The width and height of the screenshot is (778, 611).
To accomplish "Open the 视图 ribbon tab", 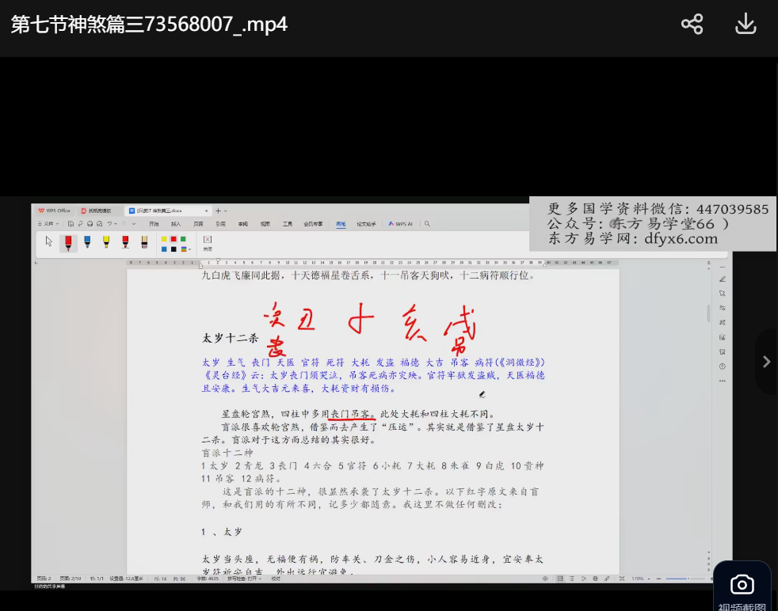I will tap(265, 224).
